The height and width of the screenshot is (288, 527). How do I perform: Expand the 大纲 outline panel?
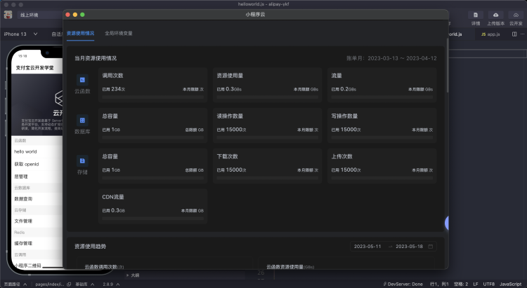132,275
